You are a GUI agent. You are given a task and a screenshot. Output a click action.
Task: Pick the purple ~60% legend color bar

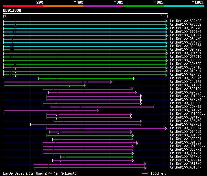pos(103,6)
